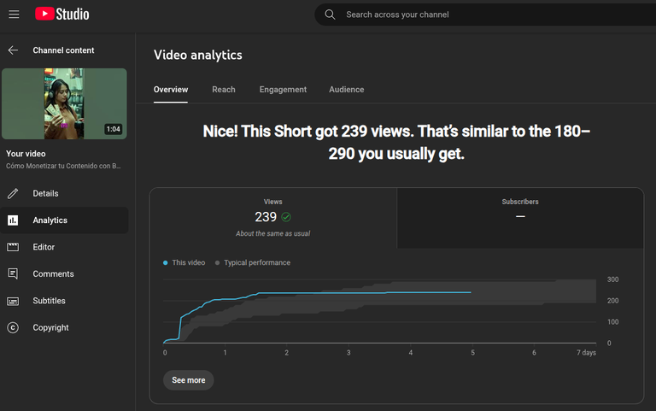
Task: Click the Copyright circle-C icon
Action: point(13,328)
